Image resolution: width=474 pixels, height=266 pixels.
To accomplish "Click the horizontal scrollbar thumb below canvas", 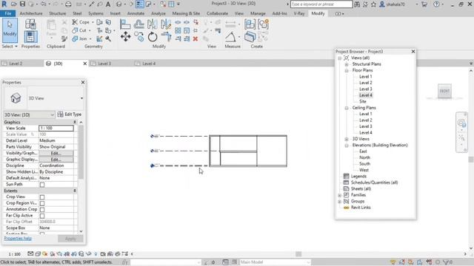I will (298, 254).
